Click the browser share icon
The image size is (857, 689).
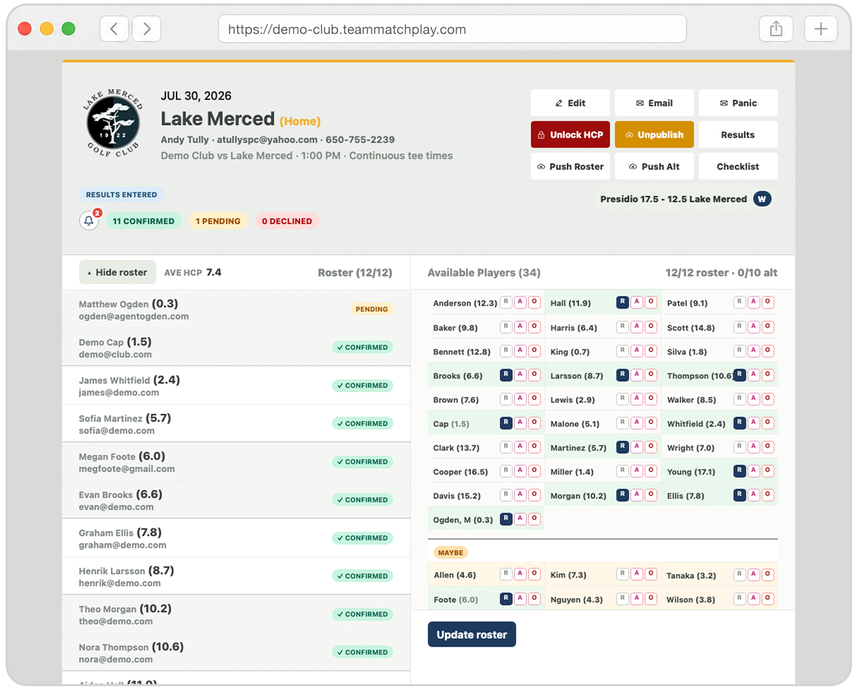(776, 29)
